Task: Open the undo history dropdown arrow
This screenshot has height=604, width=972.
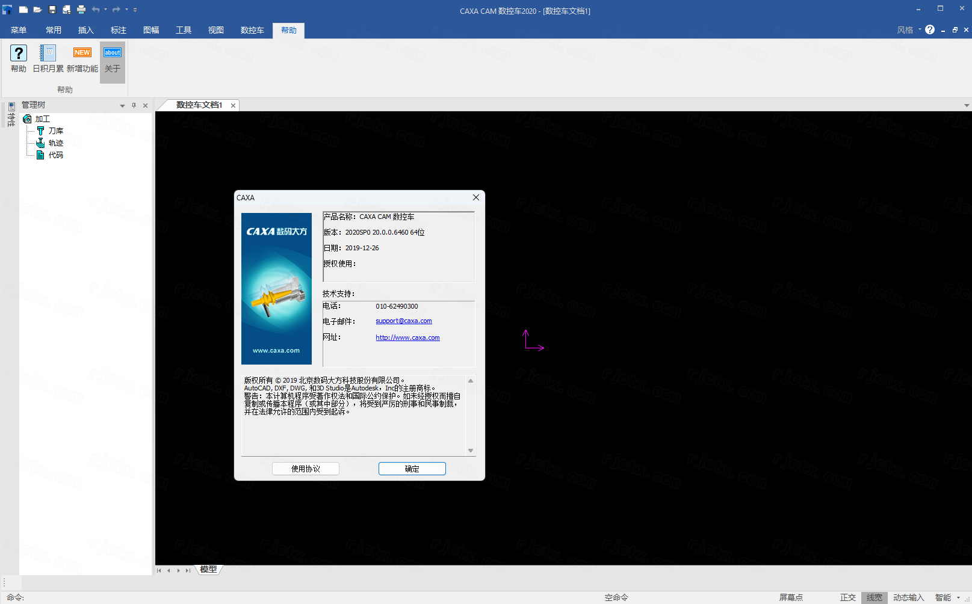Action: point(105,10)
